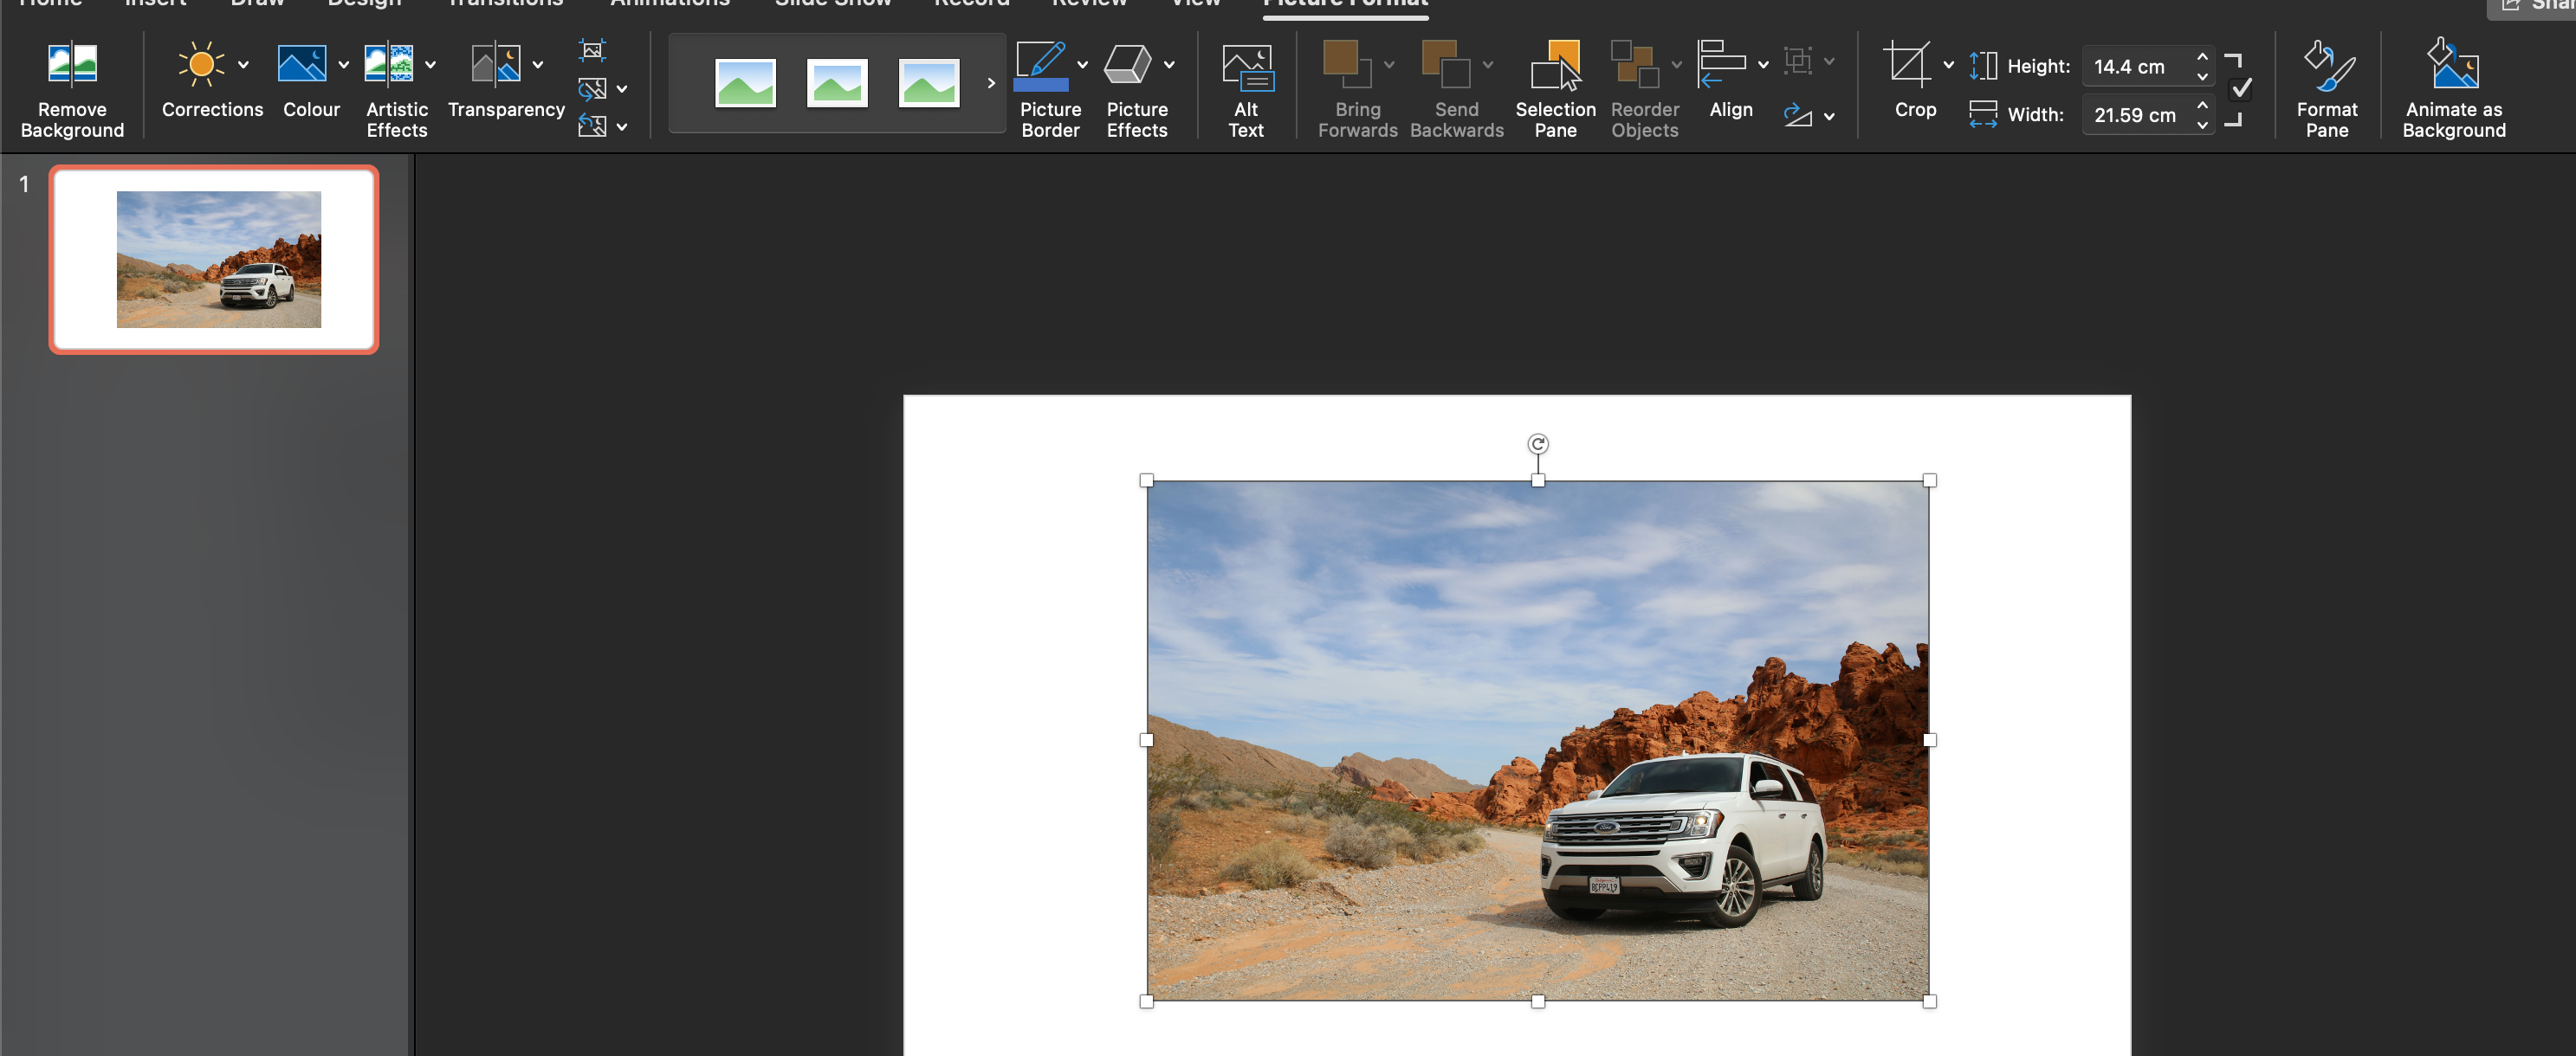Select slide 1 thumbnail in the panel
This screenshot has height=1056, width=2576.
pyautogui.click(x=214, y=260)
